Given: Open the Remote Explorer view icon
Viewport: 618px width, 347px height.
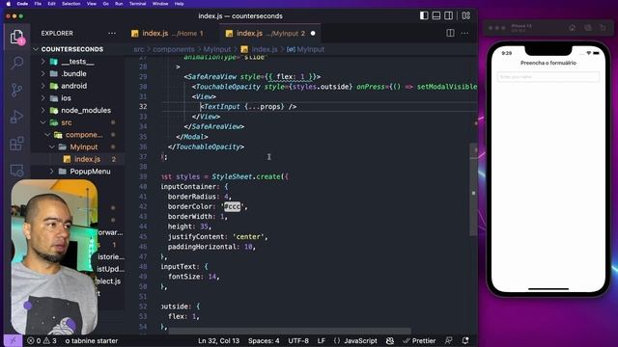Looking at the screenshot, I should pyautogui.click(x=17, y=170).
